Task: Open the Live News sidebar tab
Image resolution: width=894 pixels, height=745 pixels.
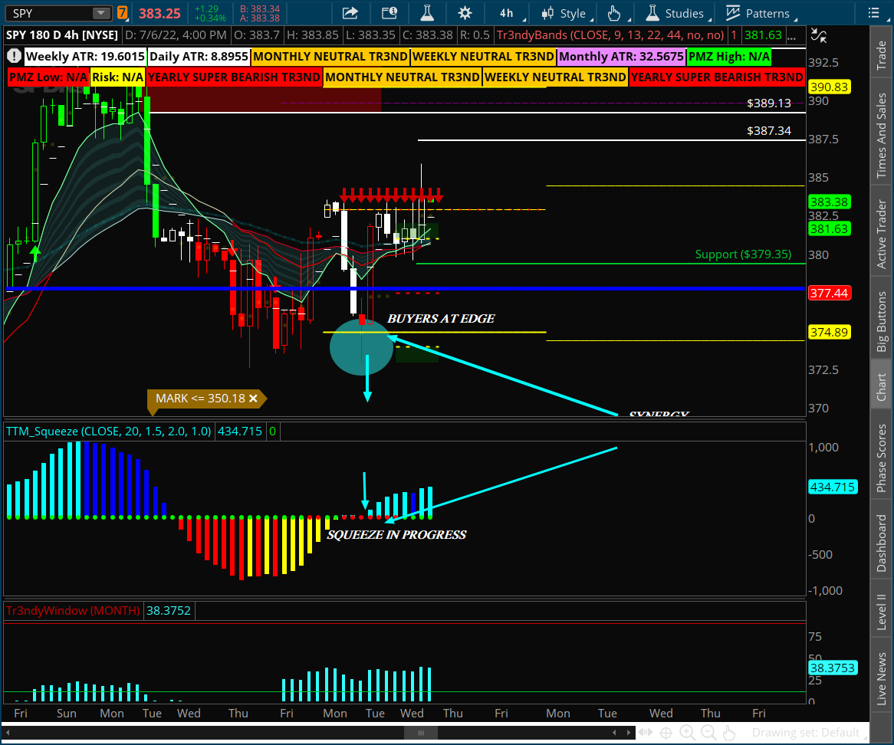Action: (x=882, y=679)
